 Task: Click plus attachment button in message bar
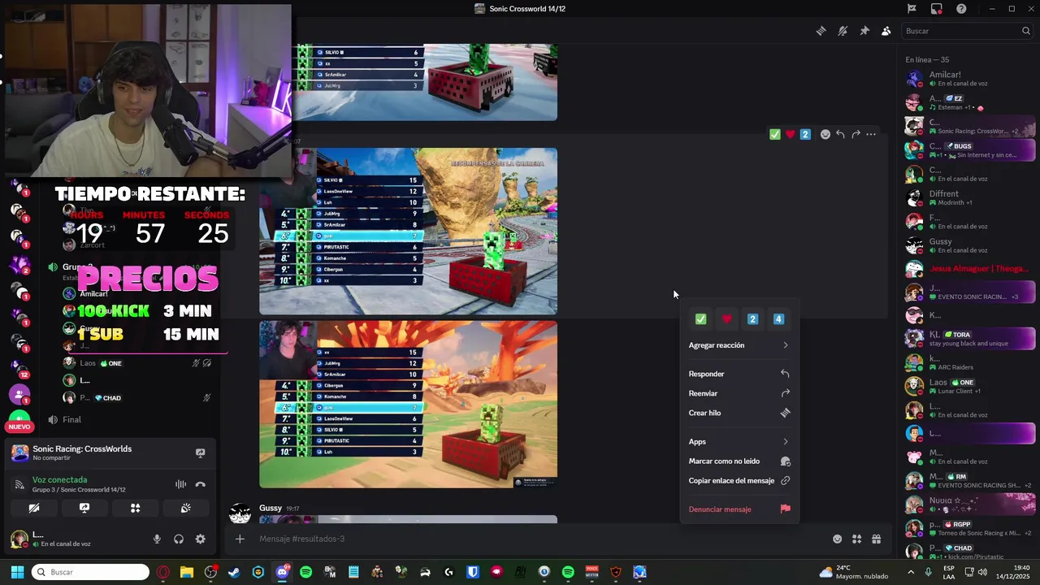[240, 539]
